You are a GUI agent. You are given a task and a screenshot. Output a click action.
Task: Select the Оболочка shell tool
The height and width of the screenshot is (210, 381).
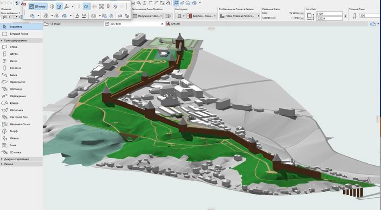click(21, 110)
